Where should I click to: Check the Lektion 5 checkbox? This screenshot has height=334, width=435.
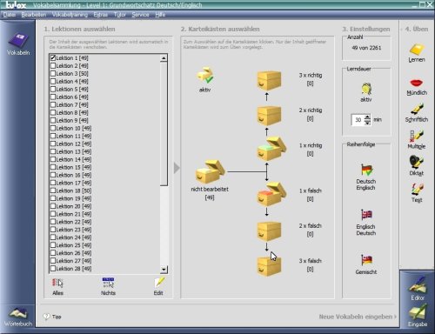pos(53,89)
